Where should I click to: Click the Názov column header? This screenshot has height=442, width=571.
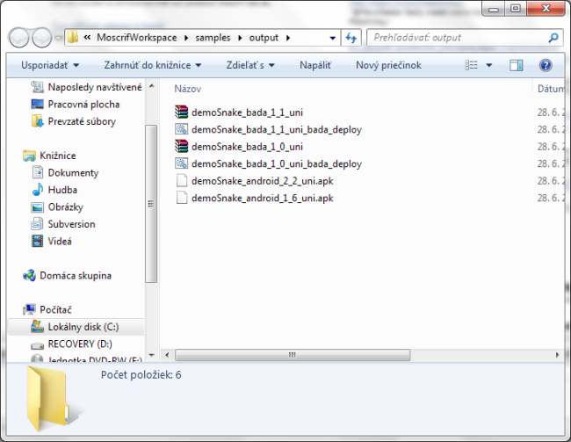tap(187, 89)
